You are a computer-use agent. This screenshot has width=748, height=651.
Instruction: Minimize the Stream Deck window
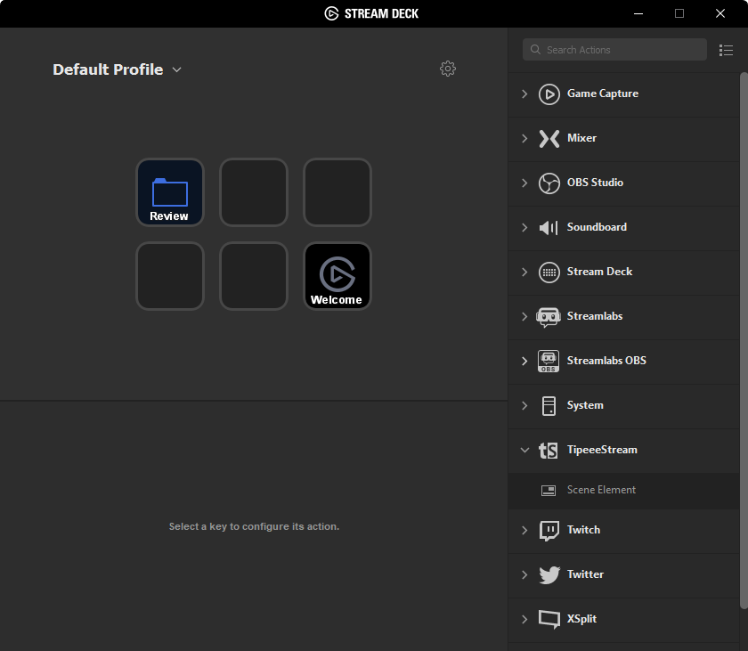(638, 13)
